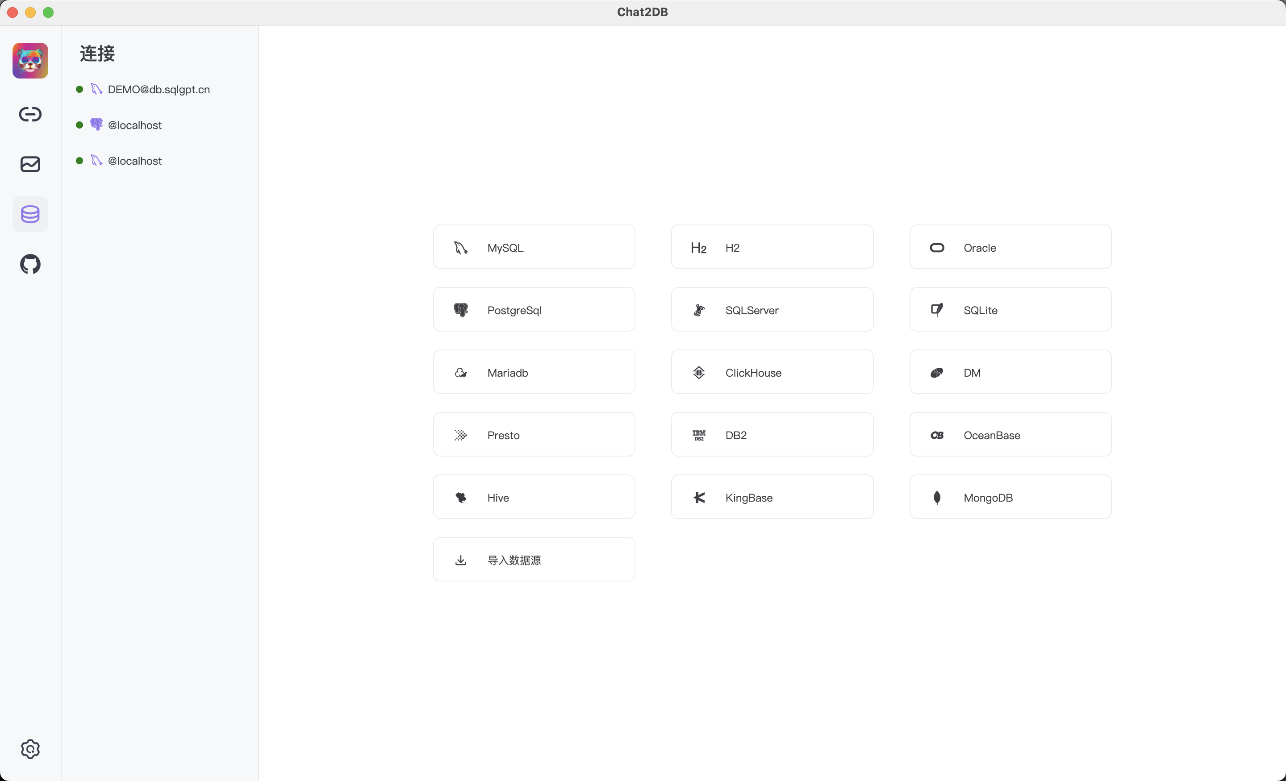1286x781 pixels.
Task: Create a new SQLite connection
Action: pos(1010,310)
